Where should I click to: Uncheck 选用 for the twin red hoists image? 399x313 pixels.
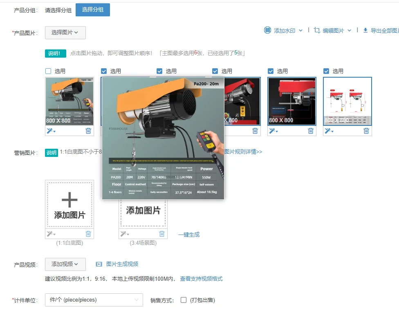(x=326, y=71)
